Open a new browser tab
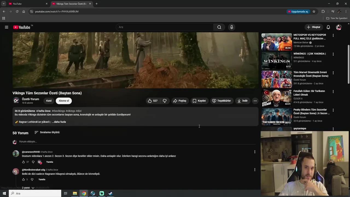 [97, 4]
